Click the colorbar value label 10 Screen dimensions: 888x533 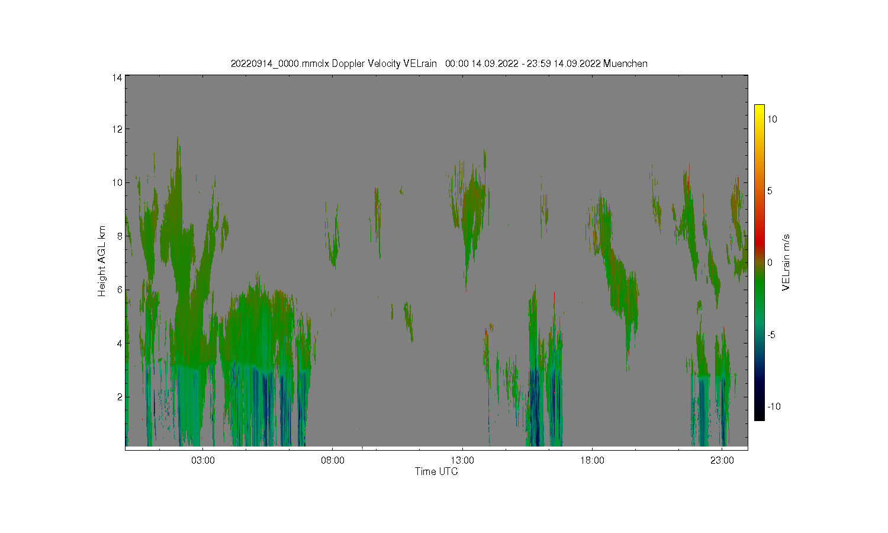pos(773,119)
